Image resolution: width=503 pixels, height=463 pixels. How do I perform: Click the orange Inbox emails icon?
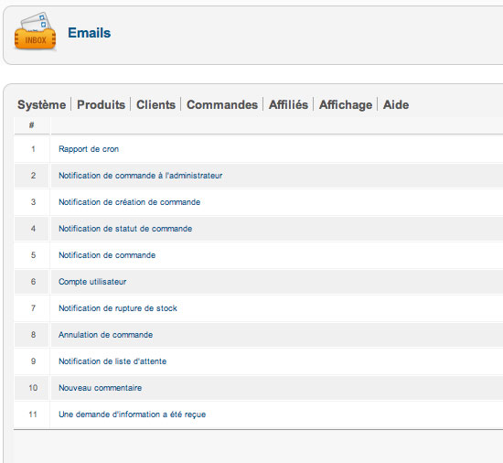36,31
